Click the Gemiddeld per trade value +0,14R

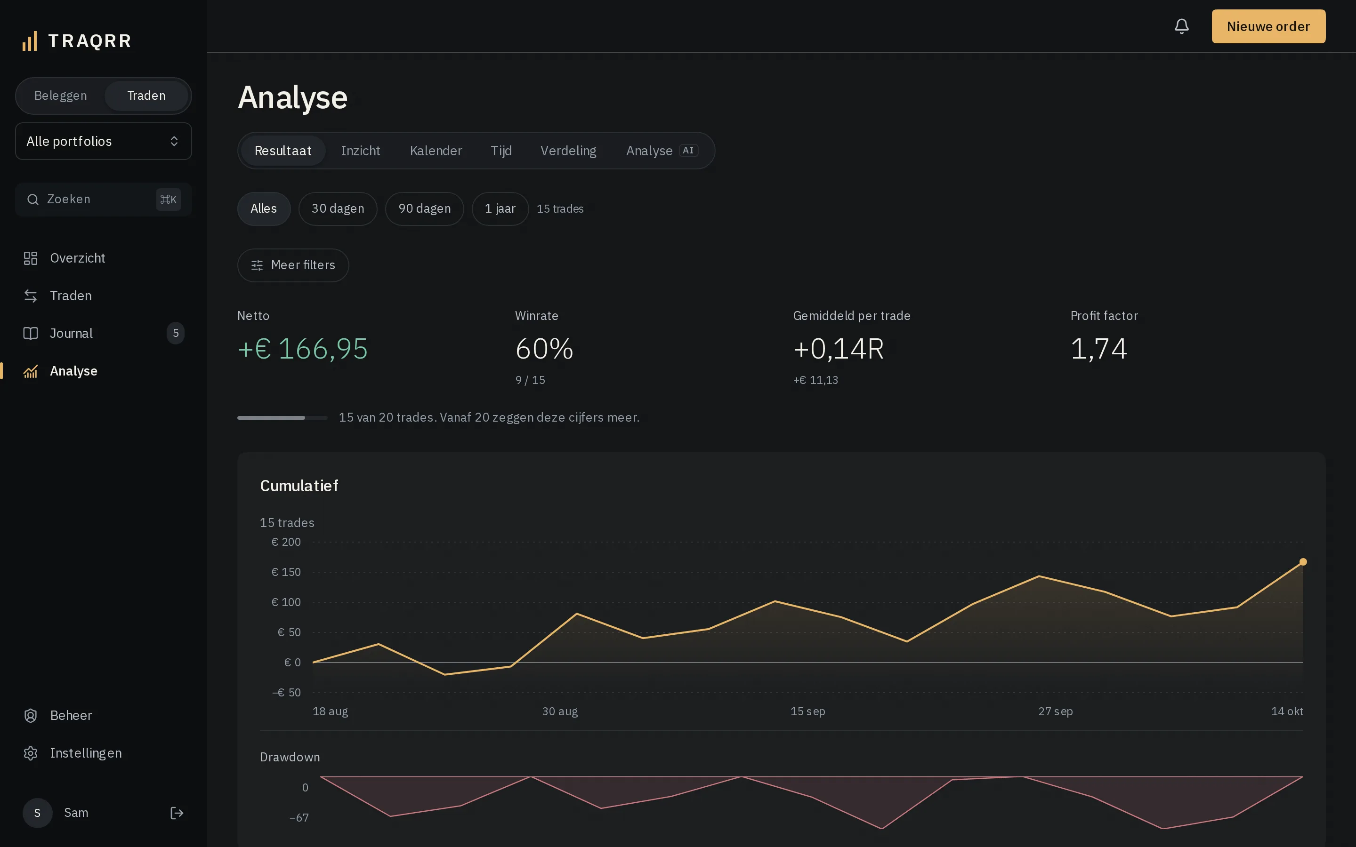(838, 349)
